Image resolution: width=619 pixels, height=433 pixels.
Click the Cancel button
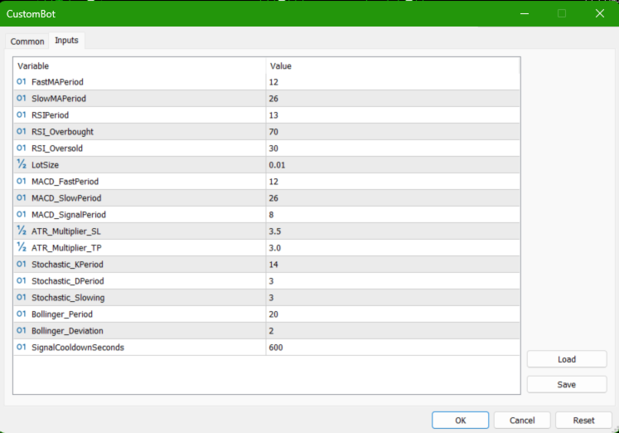tap(522, 421)
